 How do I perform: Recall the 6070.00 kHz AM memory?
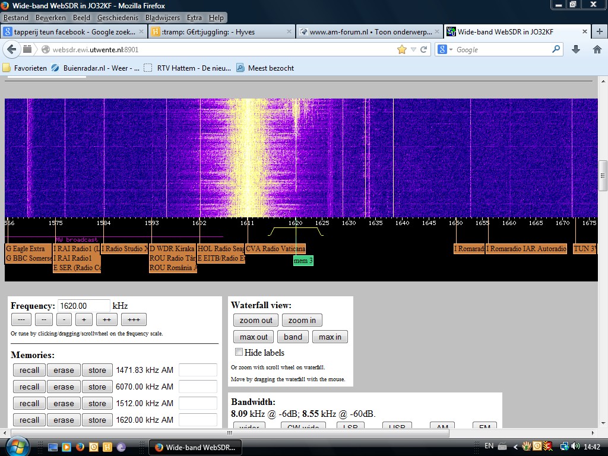coord(29,387)
